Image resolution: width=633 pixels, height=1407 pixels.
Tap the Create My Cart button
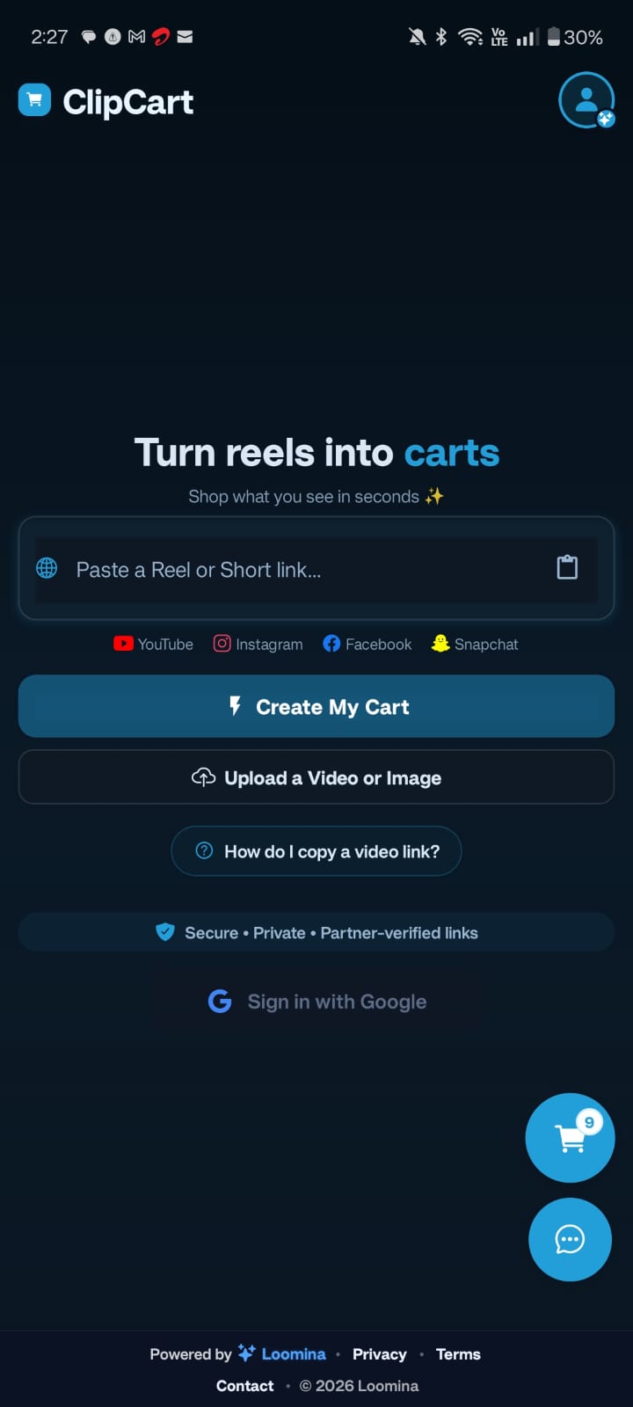[x=316, y=706]
